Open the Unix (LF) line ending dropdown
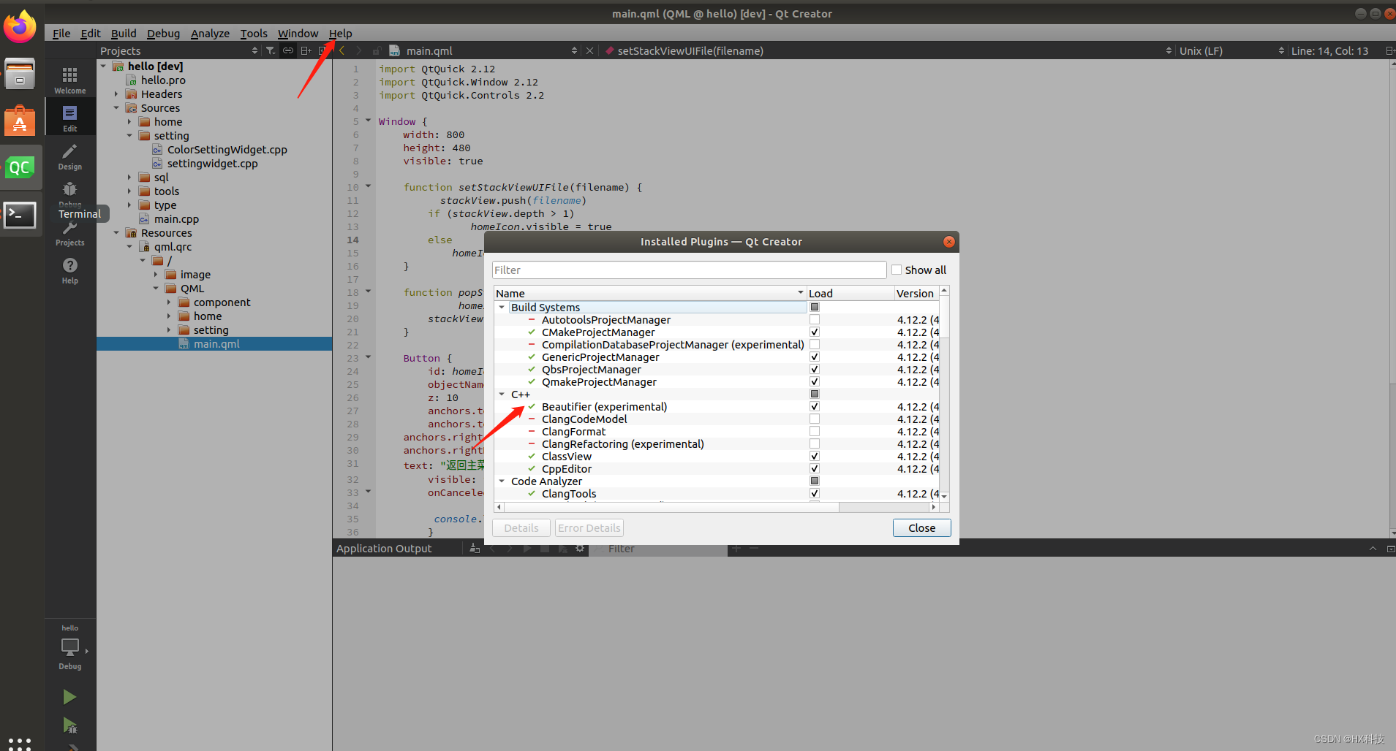This screenshot has width=1396, height=751. pyautogui.click(x=1231, y=50)
